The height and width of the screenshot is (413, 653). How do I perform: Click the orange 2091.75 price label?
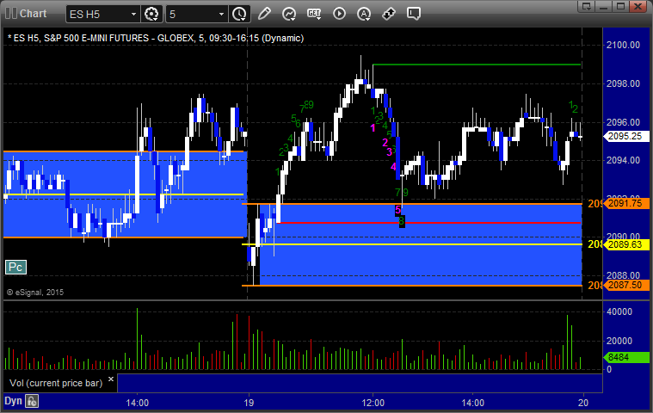pos(626,204)
